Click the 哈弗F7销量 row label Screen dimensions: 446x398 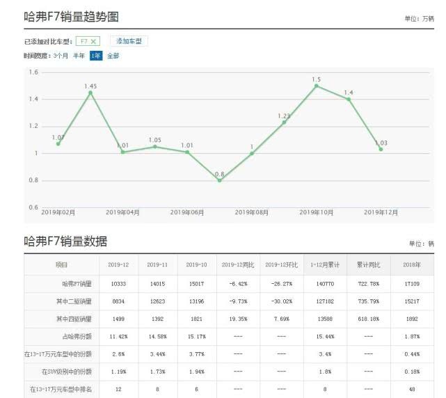point(77,284)
